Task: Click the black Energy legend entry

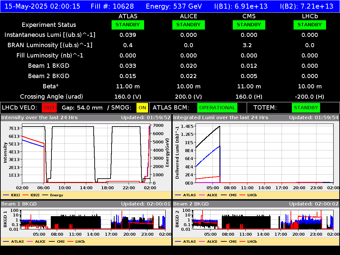Action: coord(53,195)
